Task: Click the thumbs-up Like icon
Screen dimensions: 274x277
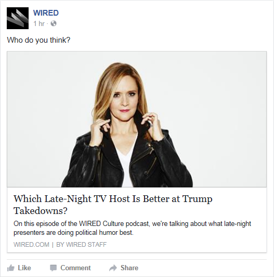Action: pos(11,268)
